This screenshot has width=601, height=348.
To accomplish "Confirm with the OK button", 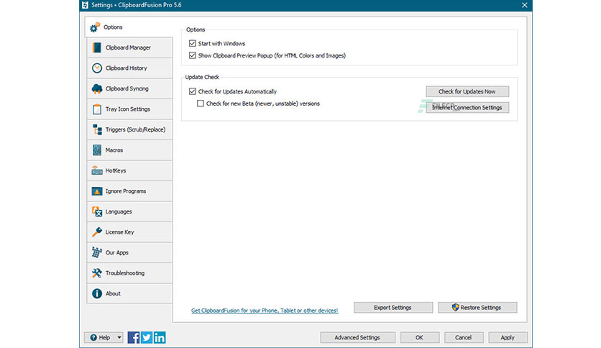I will click(419, 338).
